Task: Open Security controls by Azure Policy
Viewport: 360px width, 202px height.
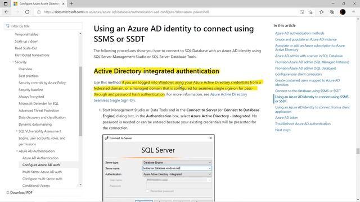Action: (x=42, y=82)
